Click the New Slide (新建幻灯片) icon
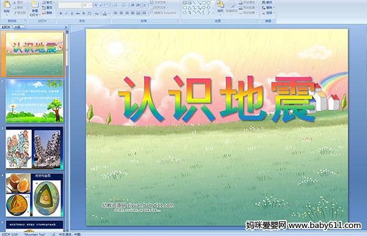367x236 pixels. click(x=35, y=5)
